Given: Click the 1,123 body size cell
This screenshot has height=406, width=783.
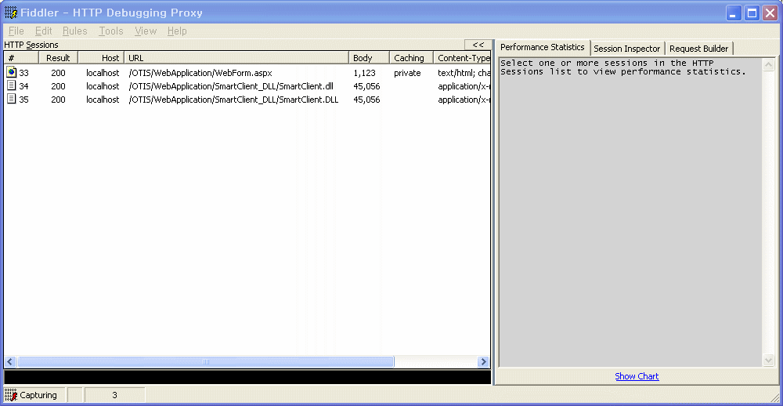Looking at the screenshot, I should [364, 73].
